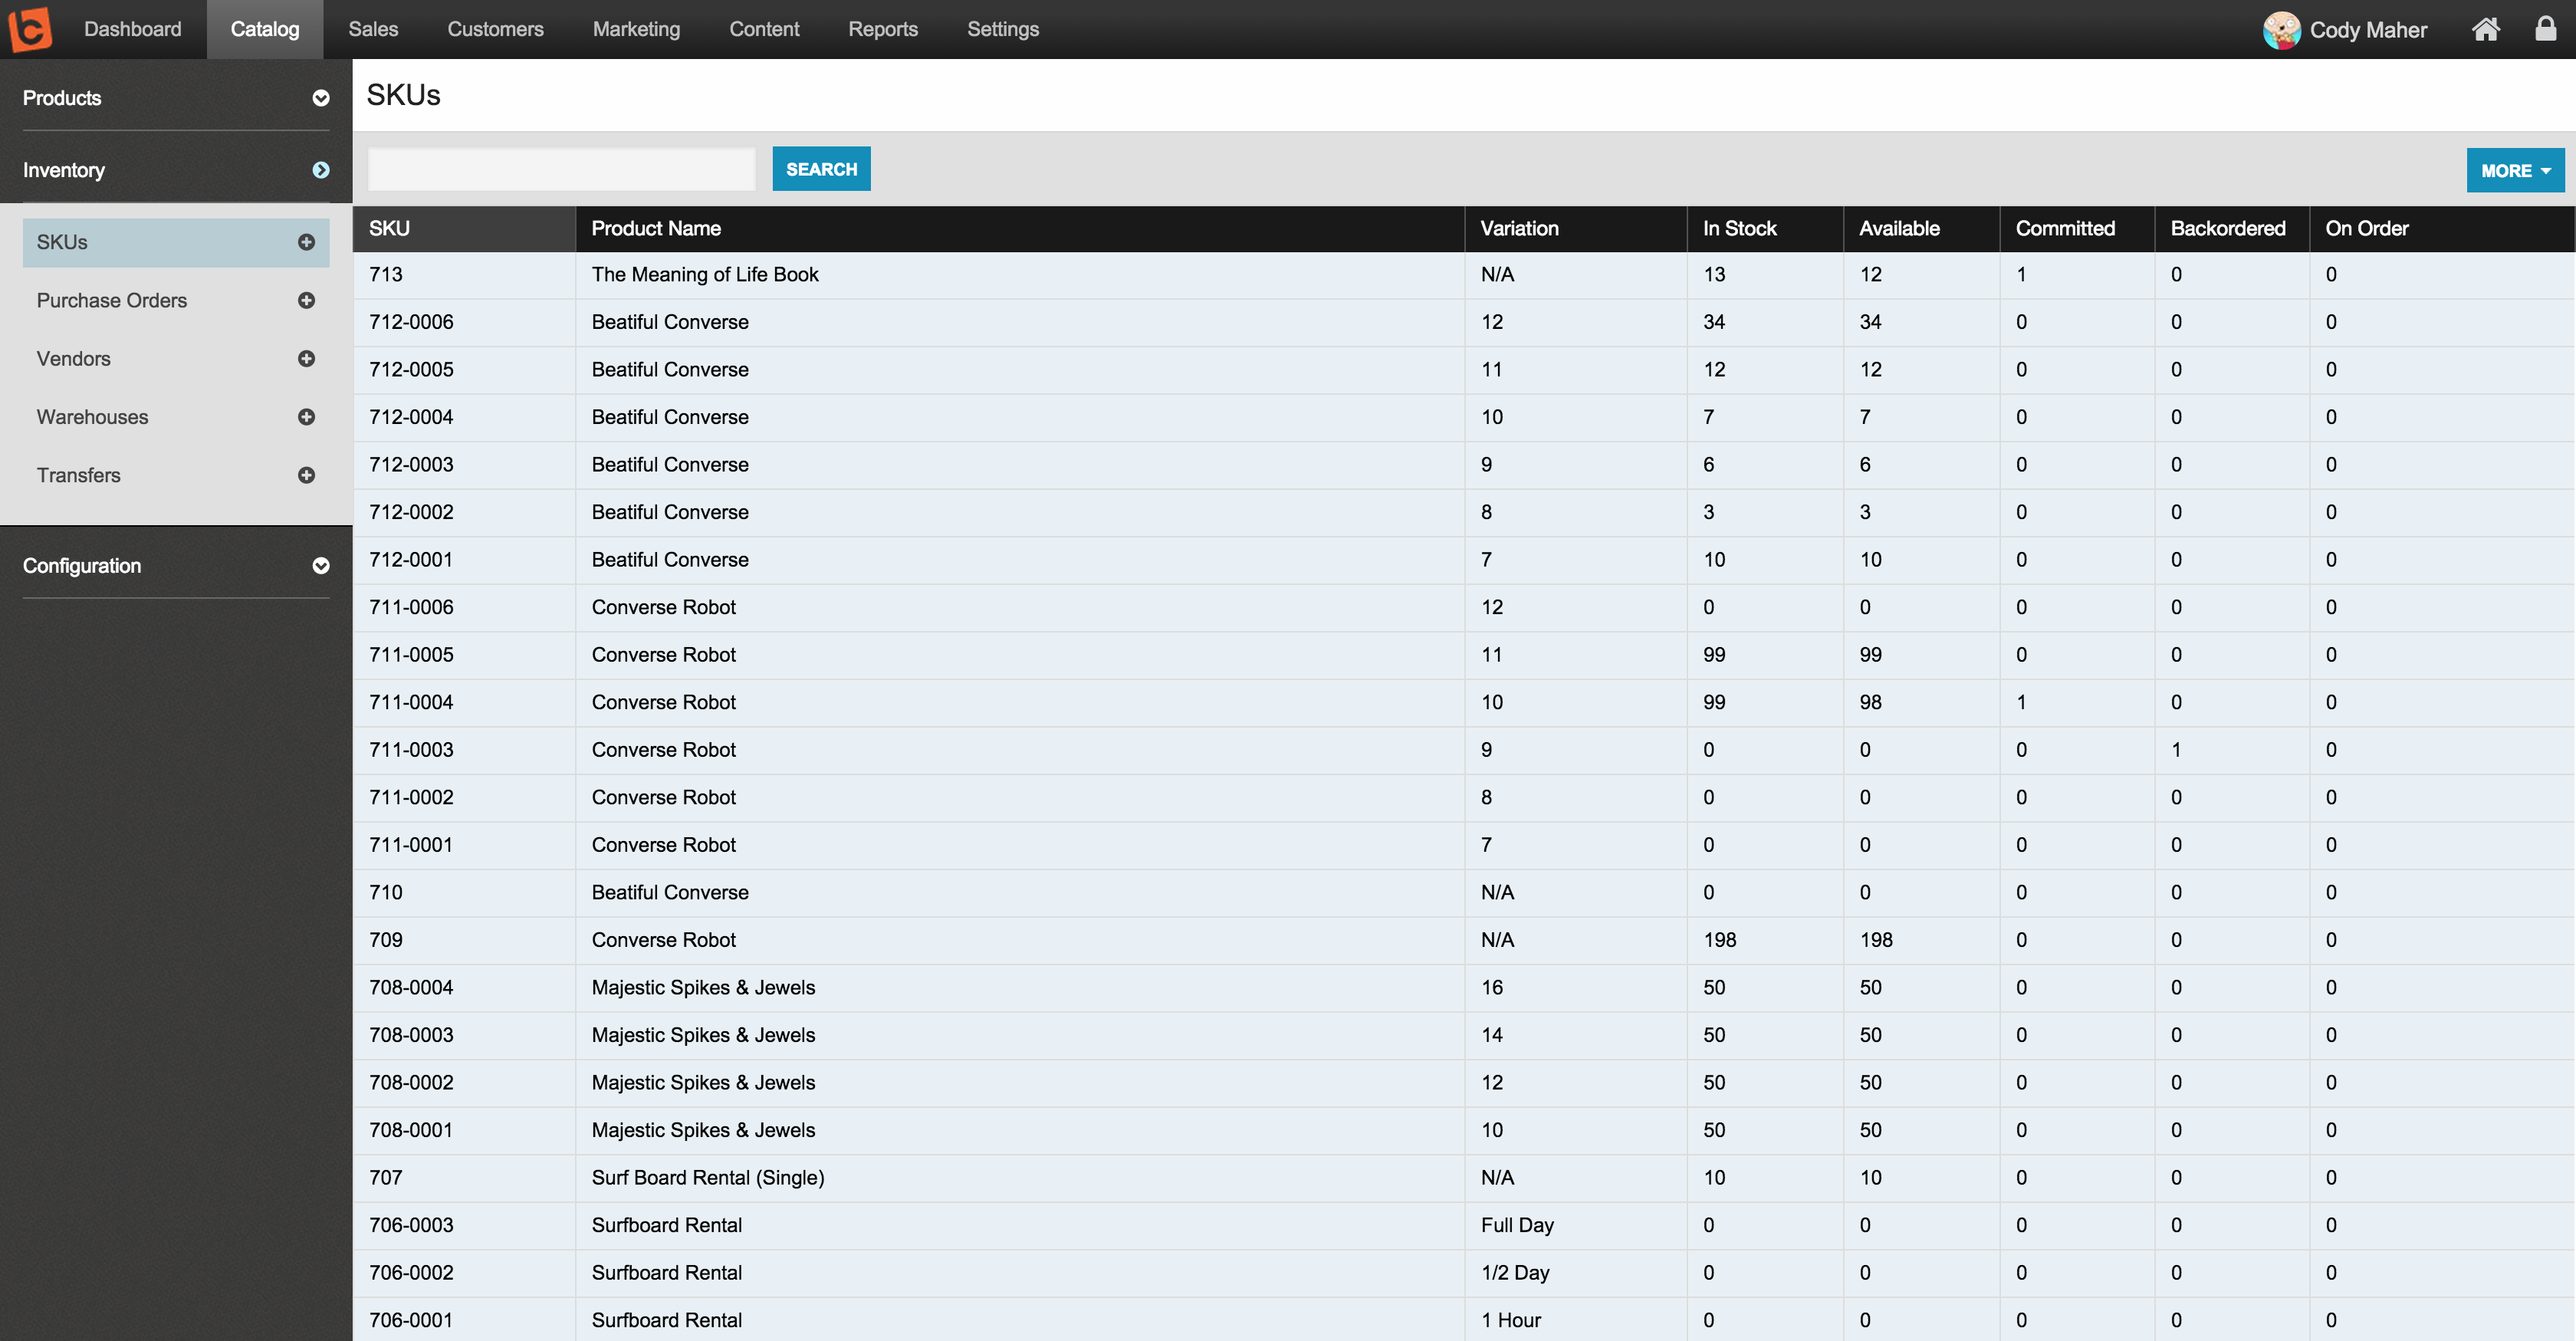Expand the Configuration sidebar section

click(x=320, y=566)
